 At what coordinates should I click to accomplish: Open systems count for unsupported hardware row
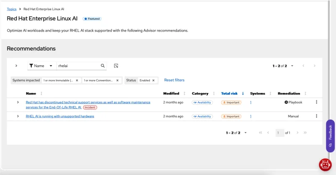(251, 117)
